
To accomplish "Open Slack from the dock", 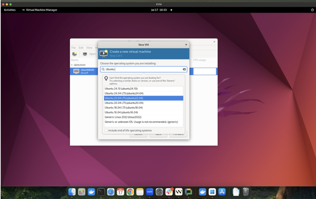I will 169,192.
